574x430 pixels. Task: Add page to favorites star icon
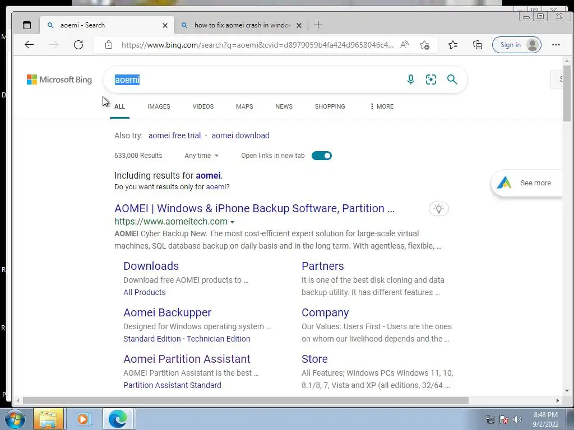425,45
